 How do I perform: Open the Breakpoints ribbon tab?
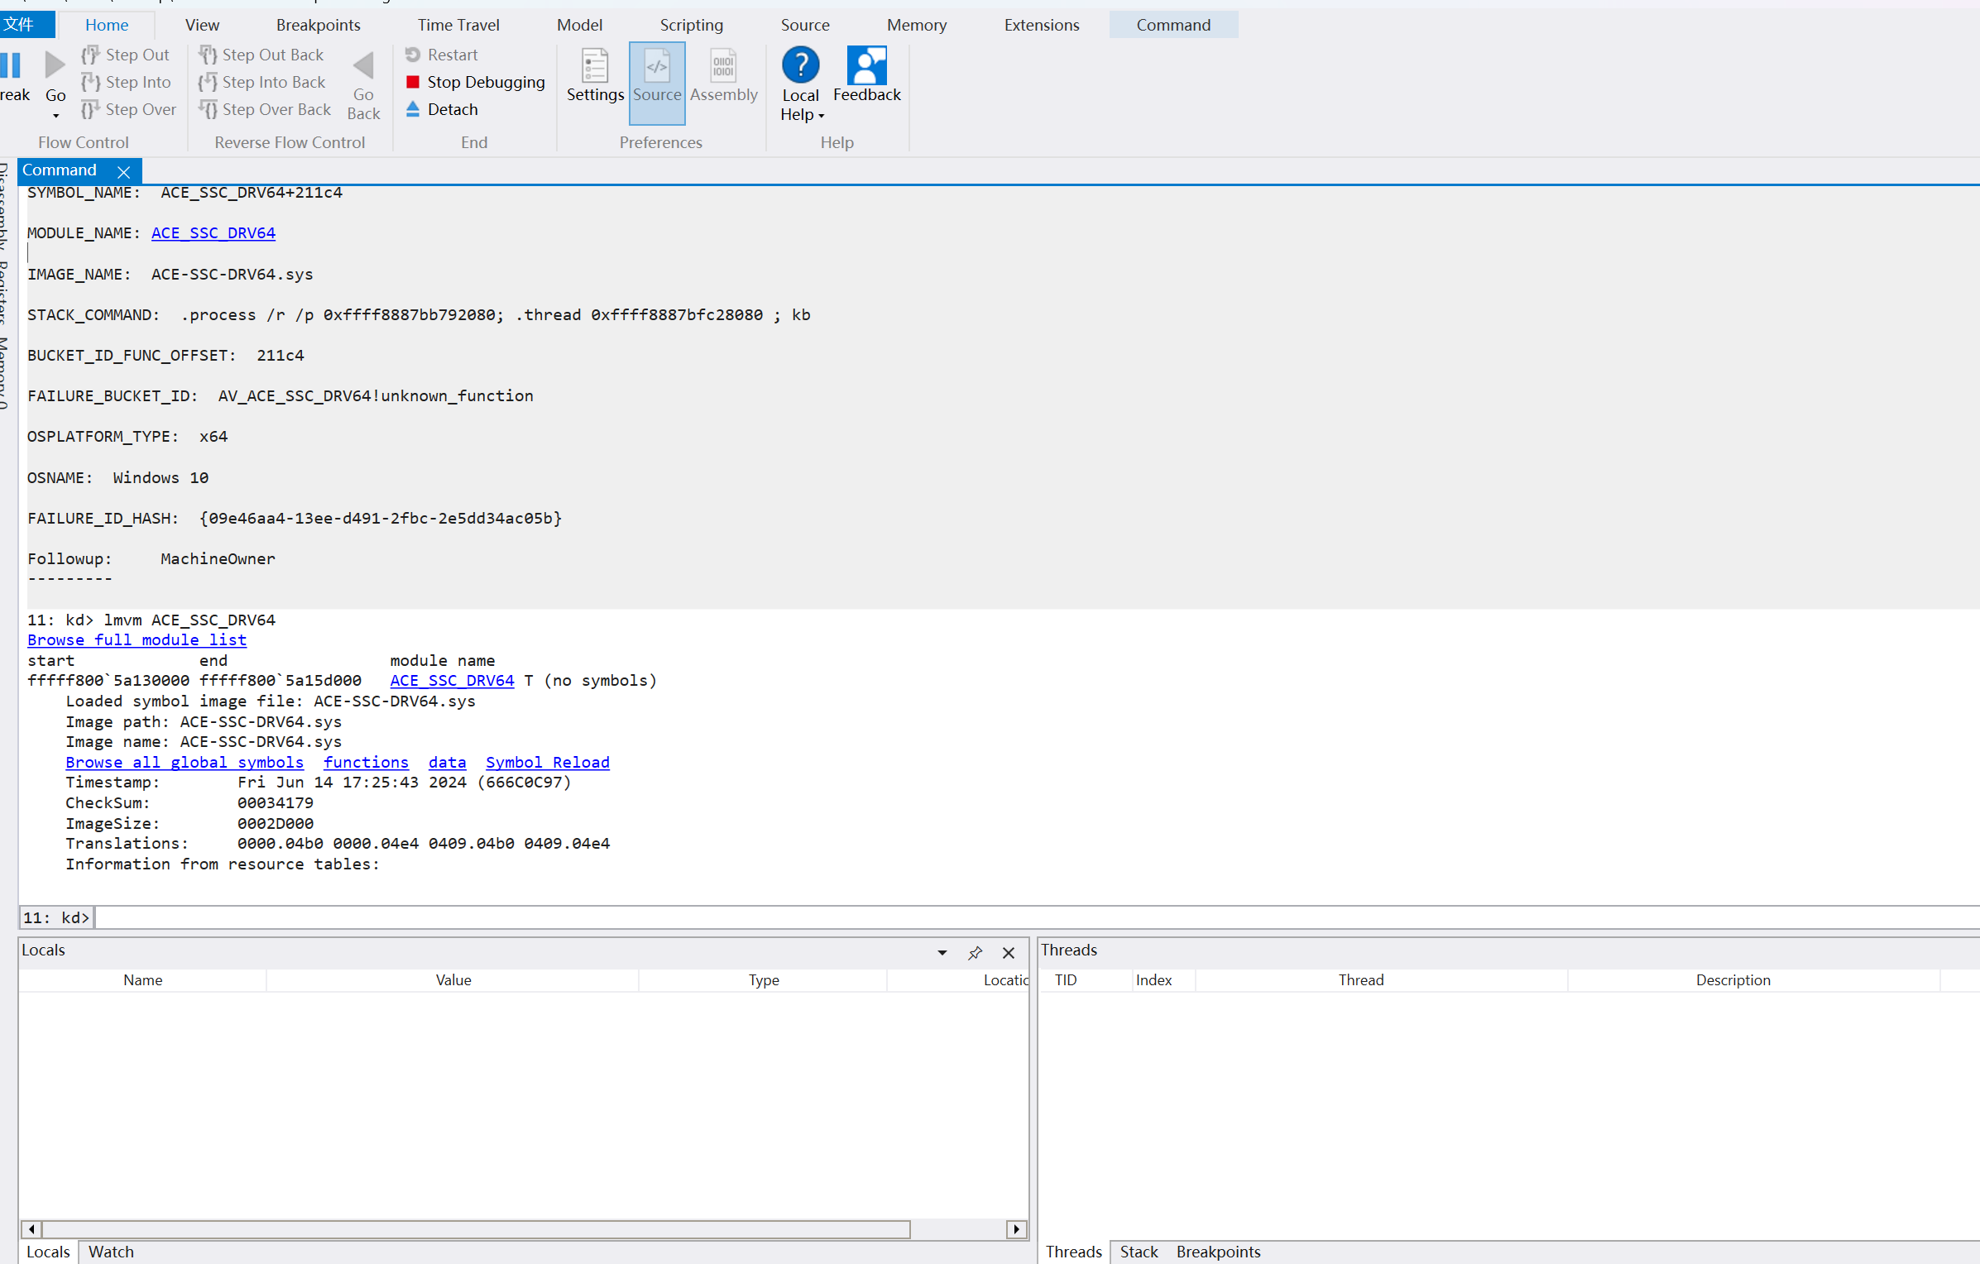[x=318, y=25]
